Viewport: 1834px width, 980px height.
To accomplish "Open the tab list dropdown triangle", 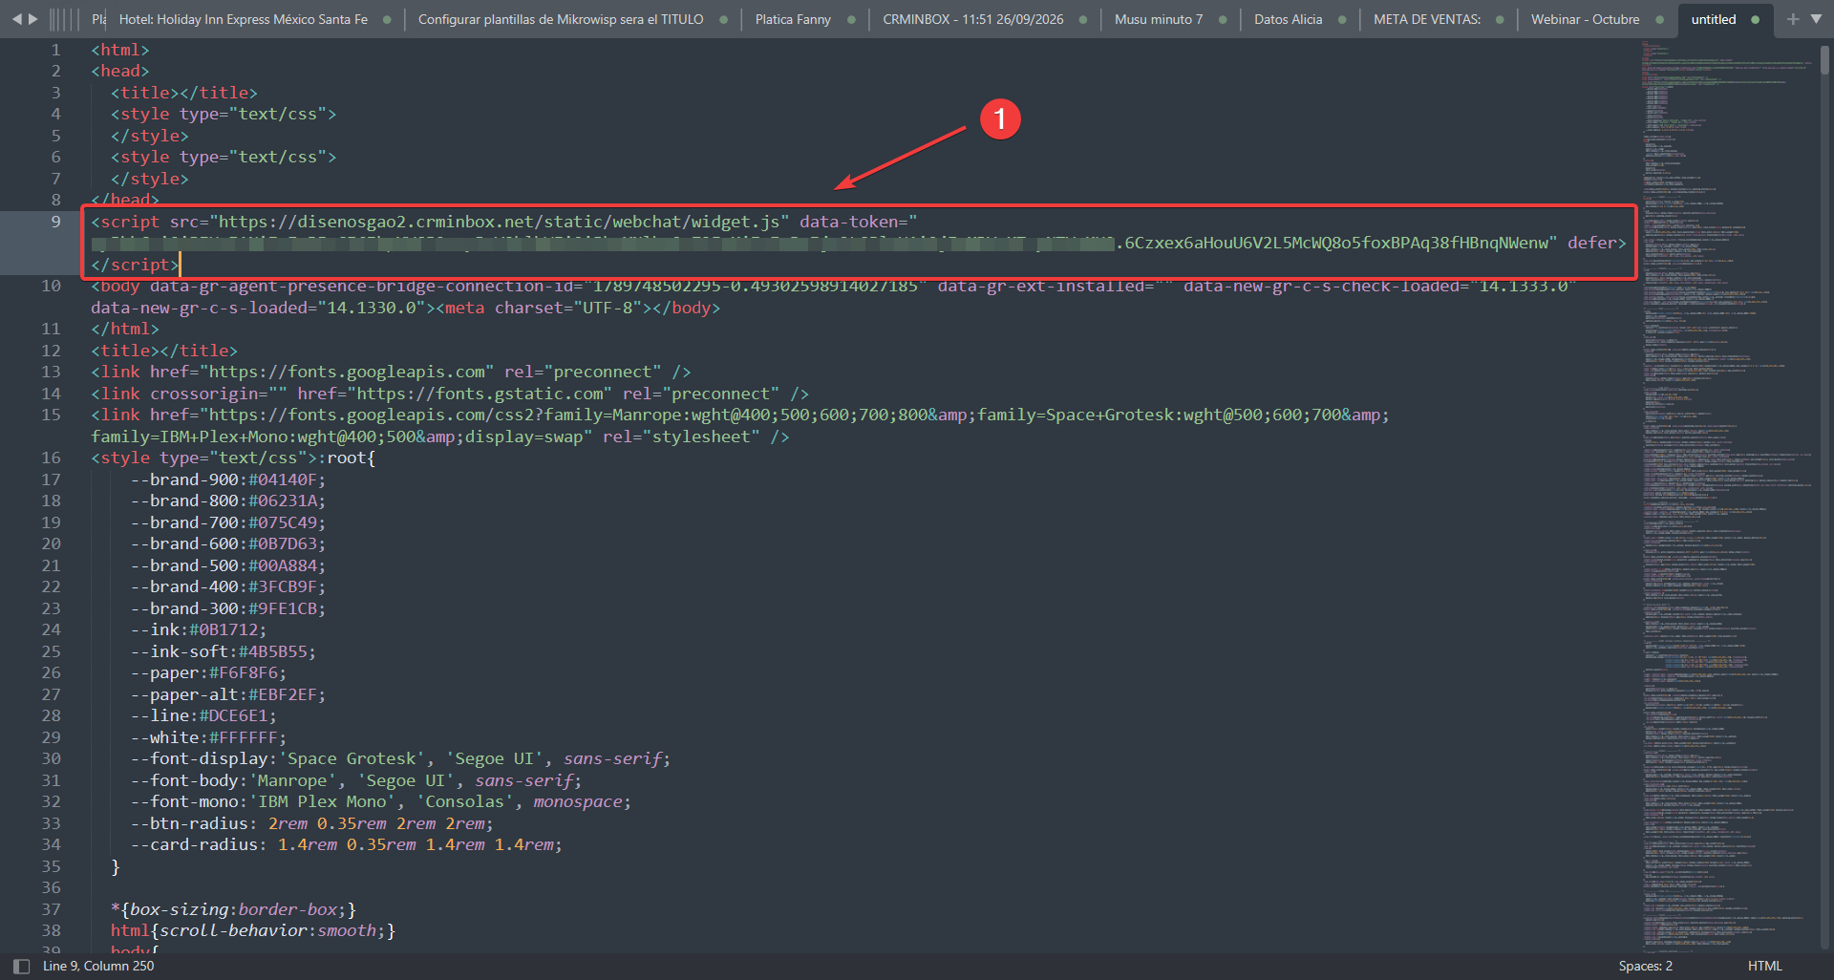I will (1816, 19).
